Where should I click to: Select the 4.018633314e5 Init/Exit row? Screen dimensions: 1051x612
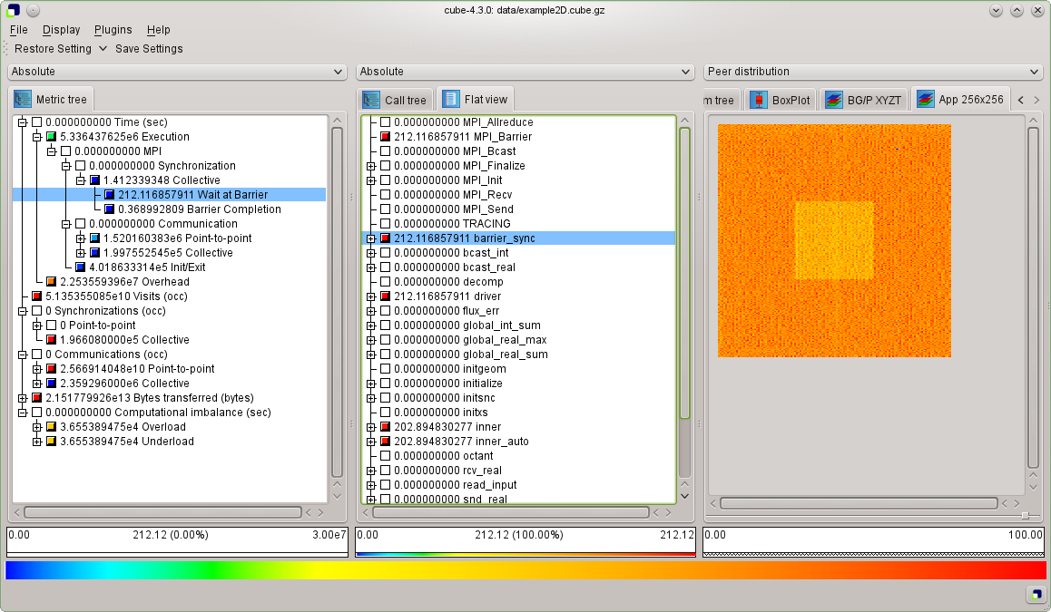click(x=147, y=267)
